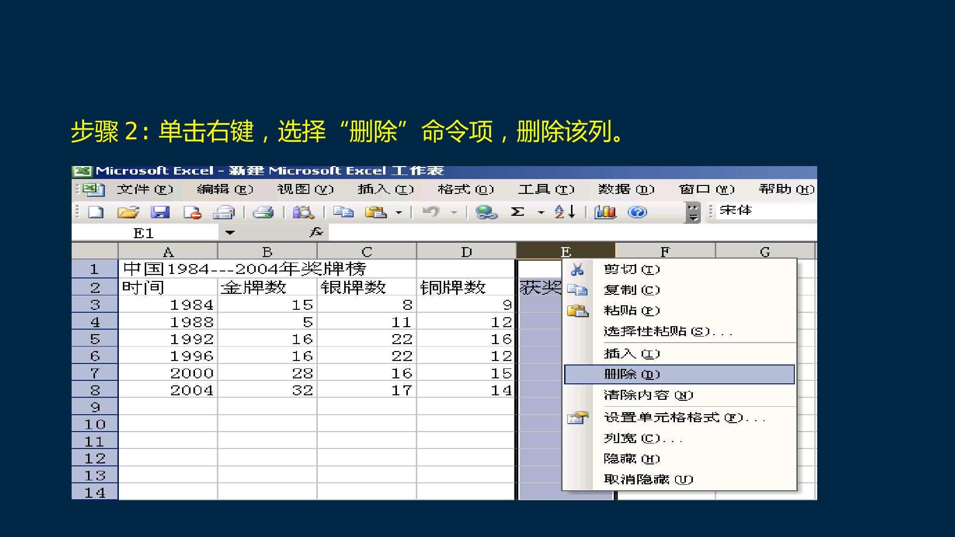Choose 清除内容(N) from the context menu

click(679, 395)
